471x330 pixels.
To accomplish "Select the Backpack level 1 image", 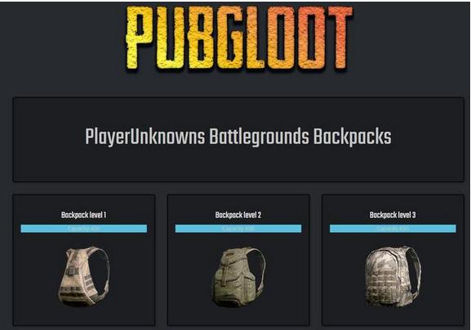I will click(x=84, y=276).
